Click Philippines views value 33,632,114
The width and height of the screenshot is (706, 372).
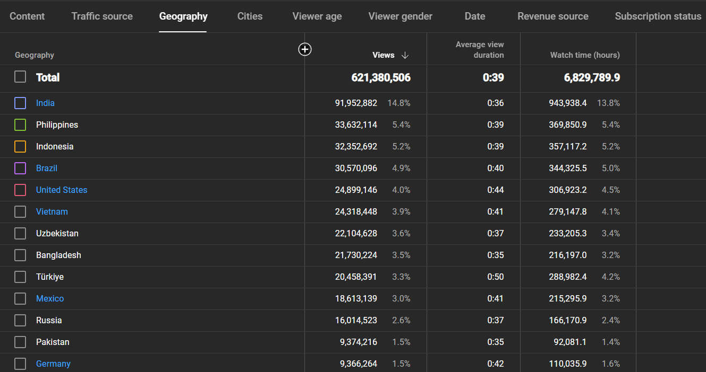point(356,125)
